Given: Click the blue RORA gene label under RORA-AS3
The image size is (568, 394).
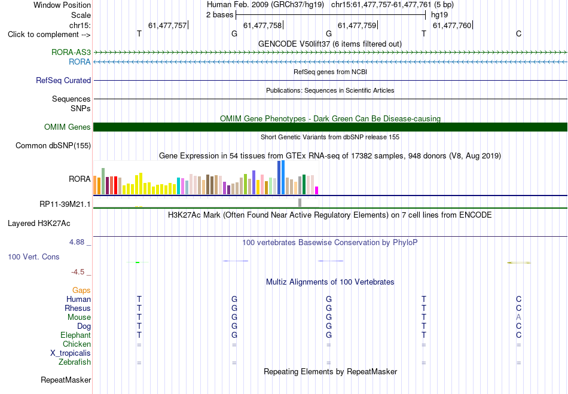Looking at the screenshot, I should pos(80,62).
